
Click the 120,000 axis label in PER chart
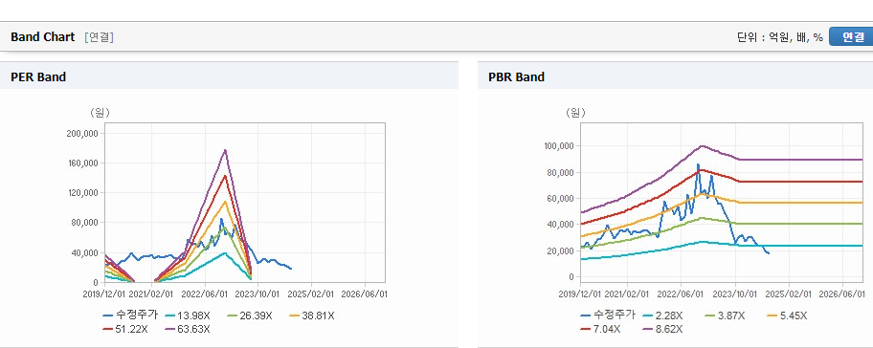(82, 193)
